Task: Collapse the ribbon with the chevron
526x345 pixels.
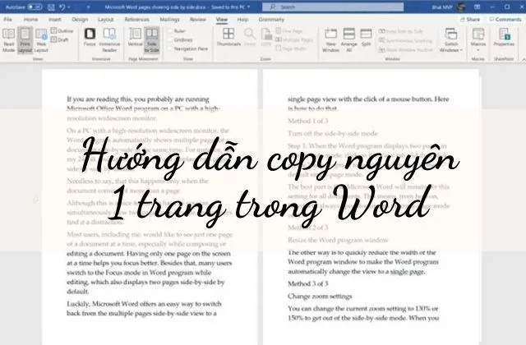Action: coord(524,59)
